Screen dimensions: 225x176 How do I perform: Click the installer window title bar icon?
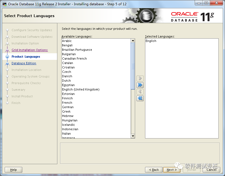point(5,4)
